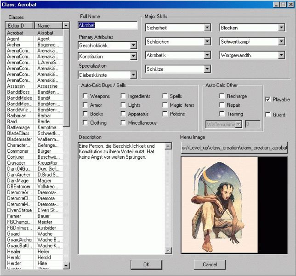296x276 pixels.
Task: Tick the Lights checkbox
Action: pos(123,105)
